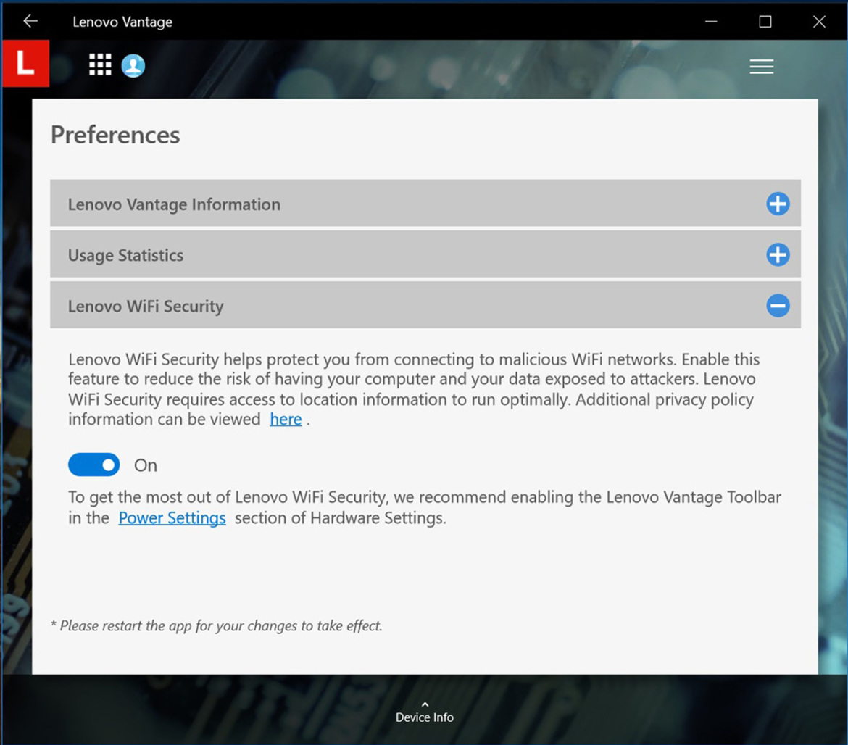The height and width of the screenshot is (745, 848).
Task: Open the user profile avatar icon
Action: coord(133,66)
